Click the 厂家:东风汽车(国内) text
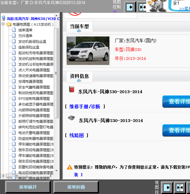This screenshot has height=194, width=190. coord(135,41)
